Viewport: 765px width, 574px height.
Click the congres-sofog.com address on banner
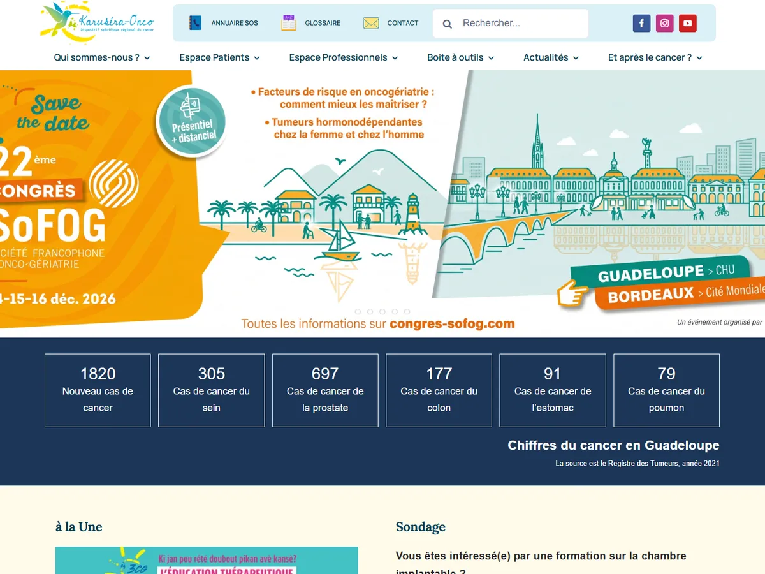click(x=452, y=323)
